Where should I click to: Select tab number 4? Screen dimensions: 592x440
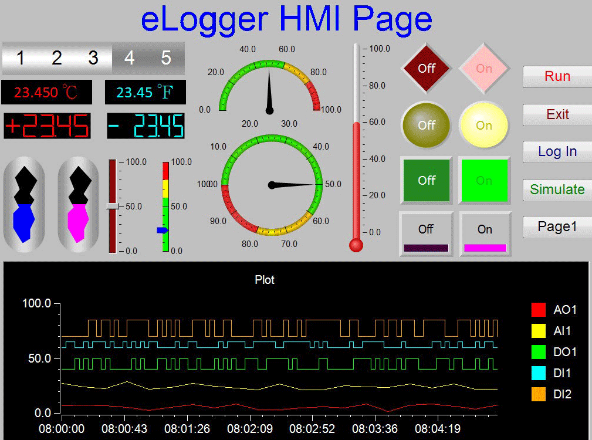[130, 57]
